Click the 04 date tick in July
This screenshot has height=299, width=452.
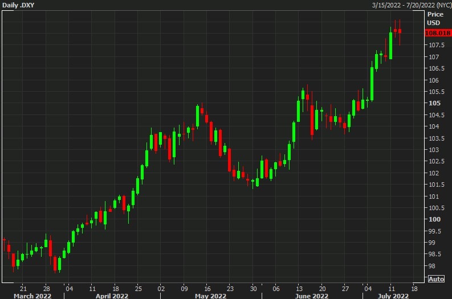(368, 289)
